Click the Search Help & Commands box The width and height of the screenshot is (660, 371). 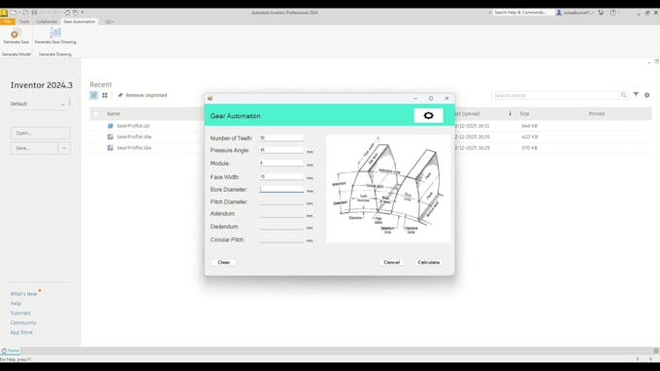click(x=522, y=13)
